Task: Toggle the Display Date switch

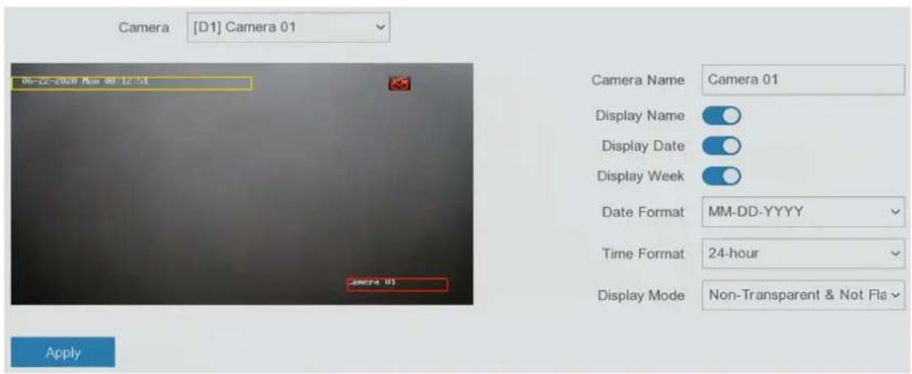Action: tap(721, 146)
